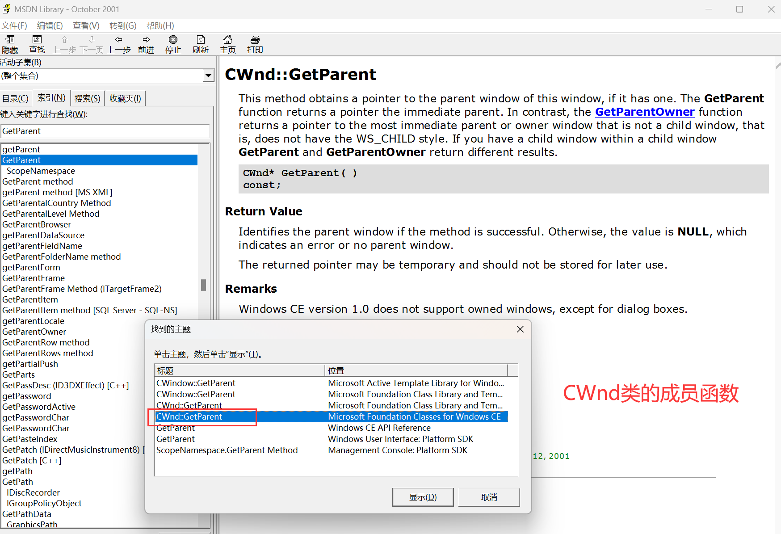Image resolution: width=781 pixels, height=534 pixels.
Task: Click the keyword input field containing GetParent
Action: (x=105, y=131)
